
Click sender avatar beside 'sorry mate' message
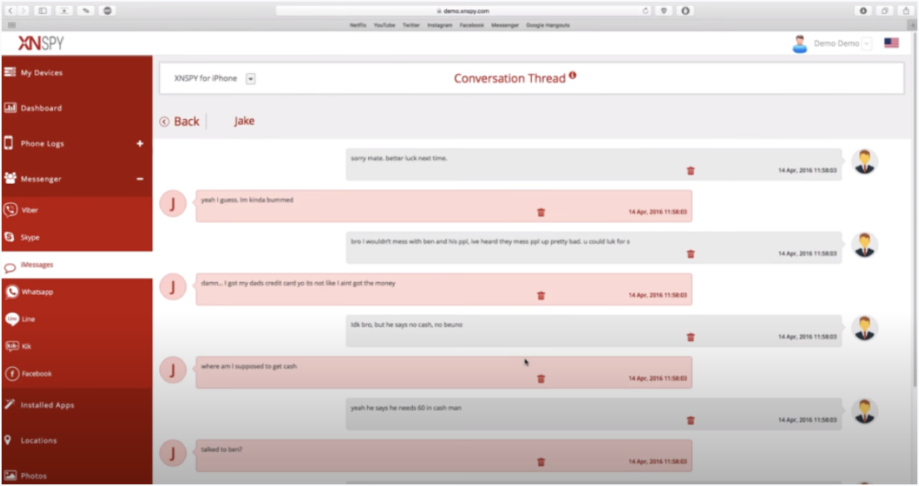[865, 161]
